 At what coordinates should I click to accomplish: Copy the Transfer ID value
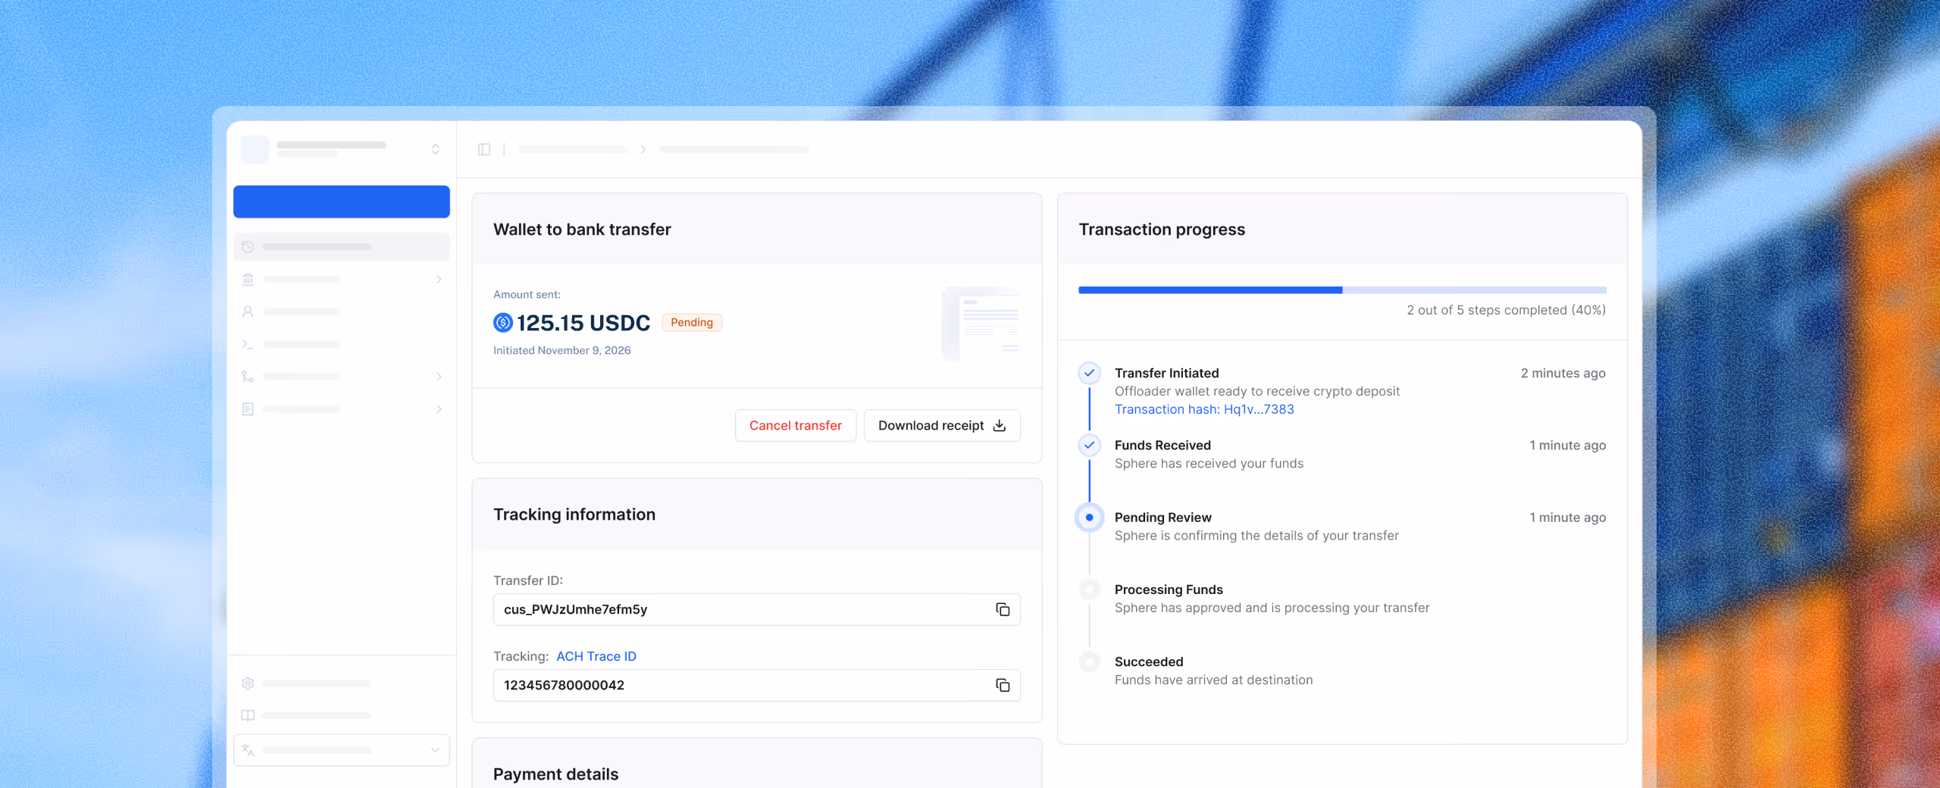(x=1003, y=610)
